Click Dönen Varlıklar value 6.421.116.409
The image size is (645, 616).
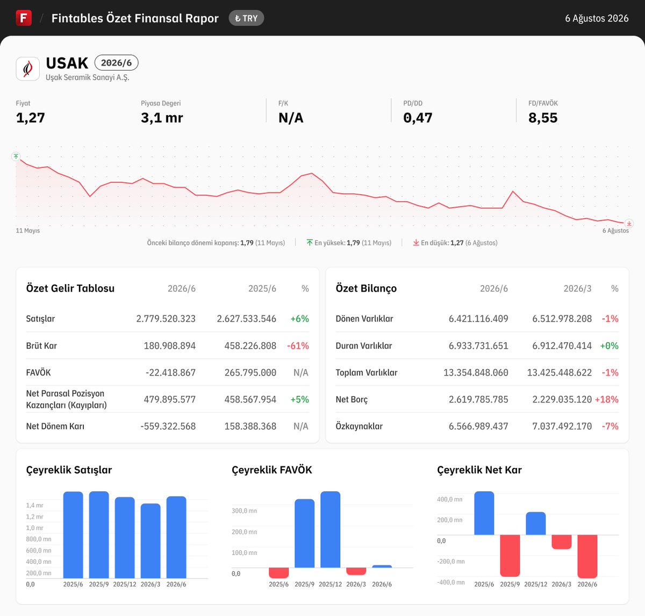coord(478,318)
